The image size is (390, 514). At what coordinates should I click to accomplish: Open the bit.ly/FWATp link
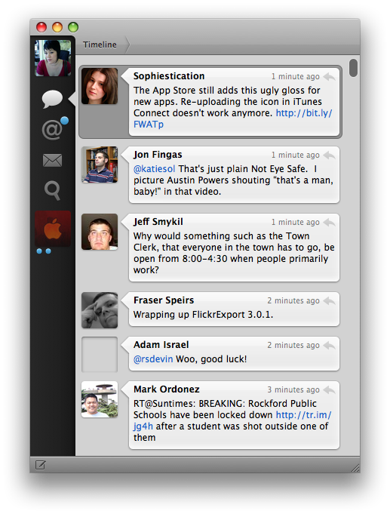[232, 118]
